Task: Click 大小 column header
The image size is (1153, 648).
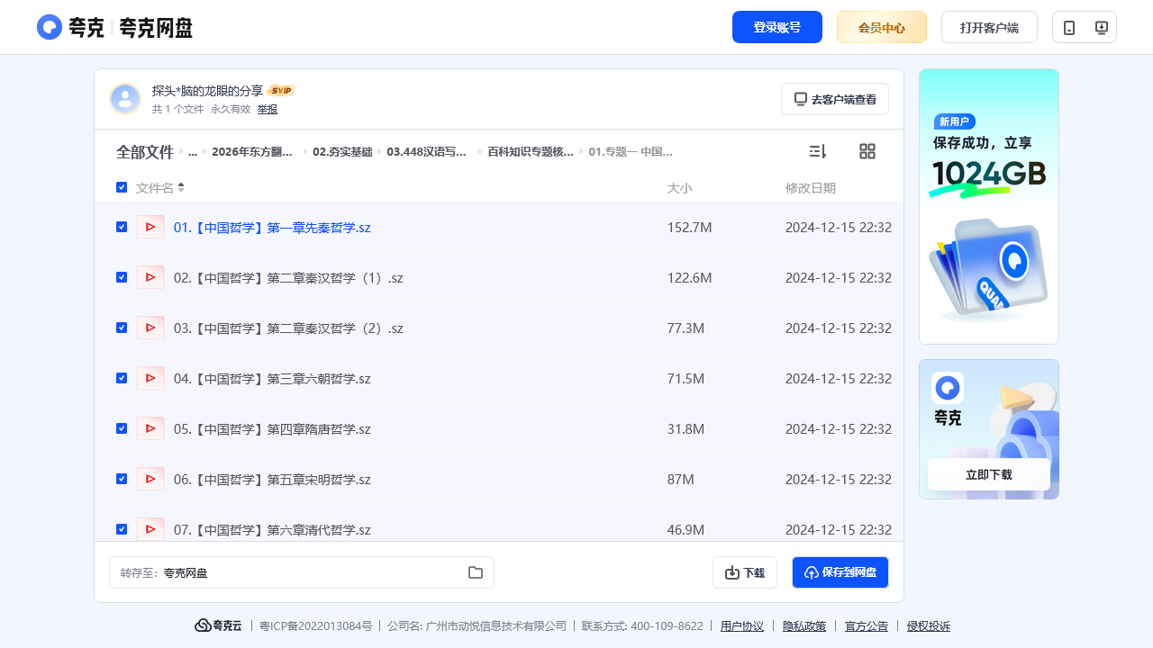Action: tap(679, 188)
